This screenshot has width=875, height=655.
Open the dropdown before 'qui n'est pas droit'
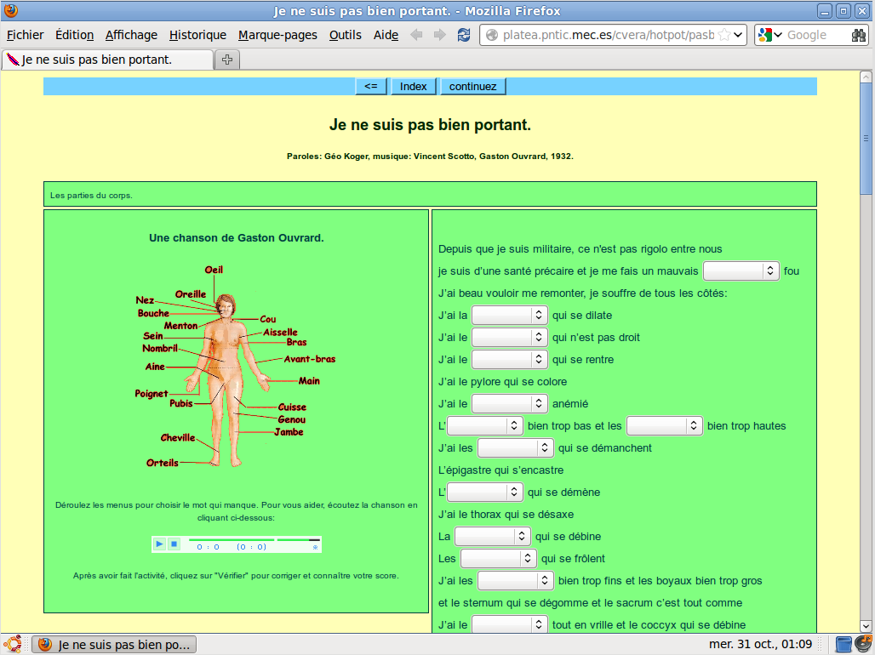coord(509,338)
